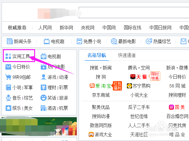Open the 搜狗动漫 link
Image resolution: width=189 pixels, height=141 pixels.
coord(101,116)
